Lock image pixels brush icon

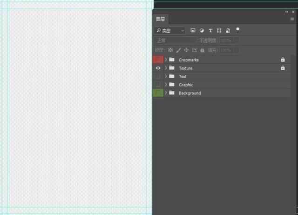coord(178,50)
